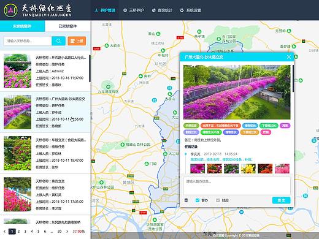Click the 提交 submit button
The image size is (319, 239).
click(281, 200)
